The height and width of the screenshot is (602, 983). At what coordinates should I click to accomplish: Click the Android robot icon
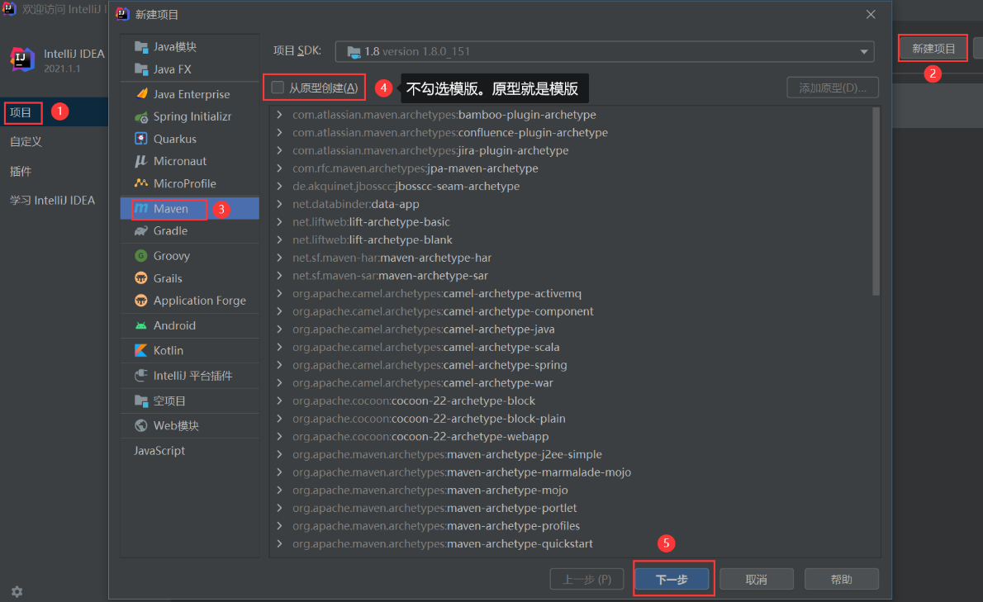coord(141,325)
